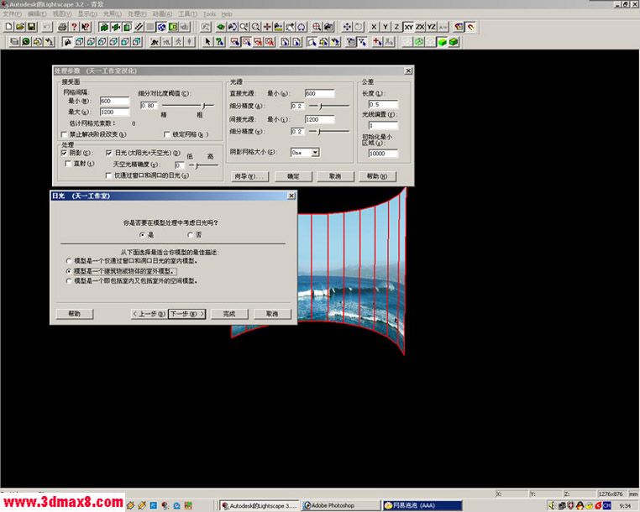Click the green circle icon in second toolbar
This screenshot has width=640, height=512.
(26, 42)
